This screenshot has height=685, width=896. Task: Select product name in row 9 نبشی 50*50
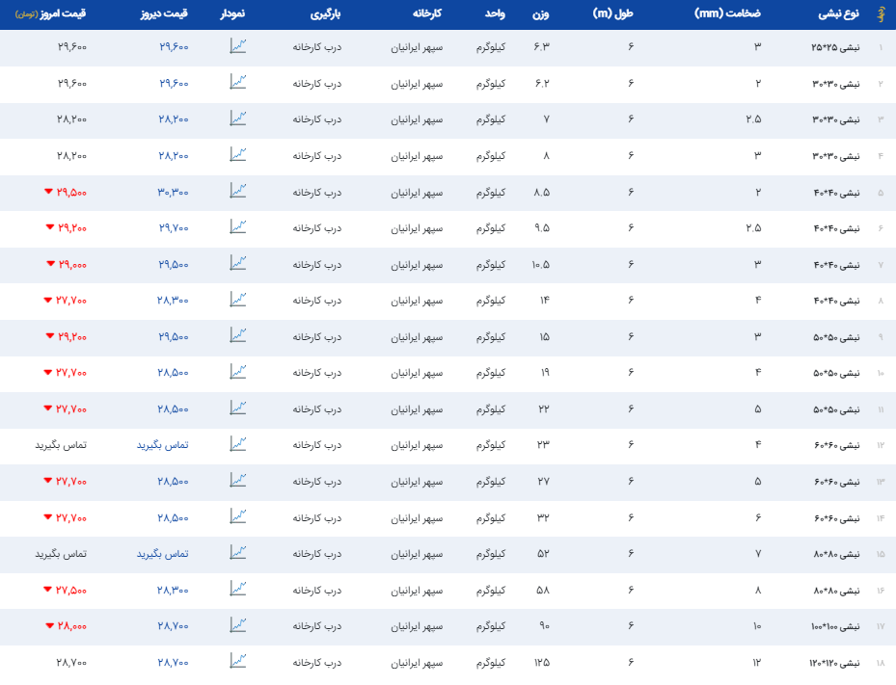pos(837,336)
